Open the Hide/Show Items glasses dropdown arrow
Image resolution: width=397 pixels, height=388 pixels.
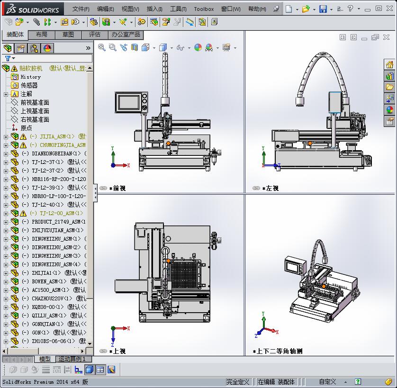[189, 48]
